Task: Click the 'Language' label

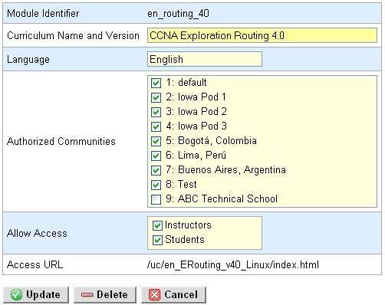Action: coord(28,60)
